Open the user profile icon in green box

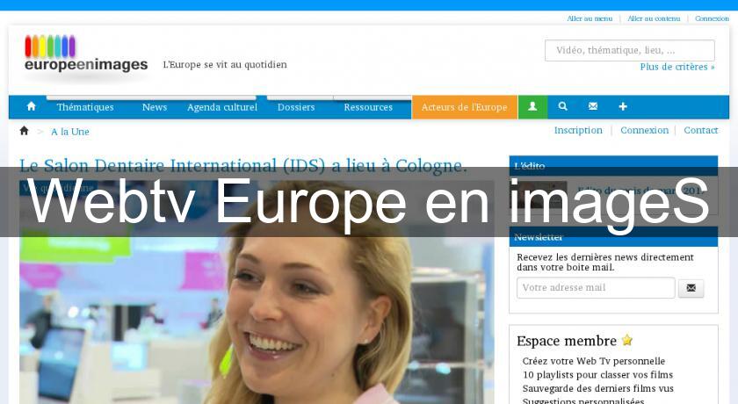[x=532, y=107]
